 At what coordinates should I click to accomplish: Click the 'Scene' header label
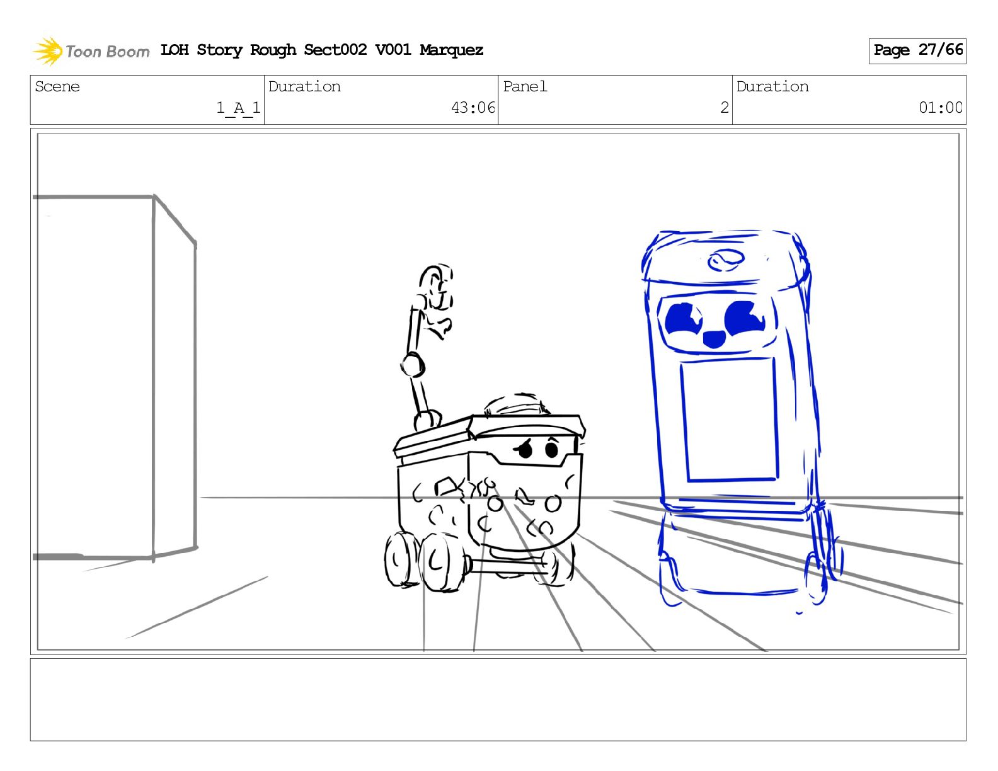click(57, 86)
